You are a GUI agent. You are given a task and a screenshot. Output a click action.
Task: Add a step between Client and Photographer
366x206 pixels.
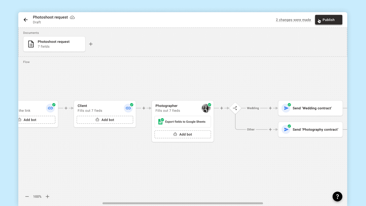tap(144, 108)
